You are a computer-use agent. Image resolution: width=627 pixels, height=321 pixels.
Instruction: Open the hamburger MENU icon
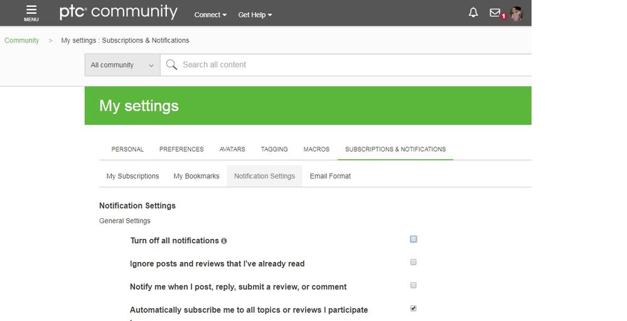point(31,13)
